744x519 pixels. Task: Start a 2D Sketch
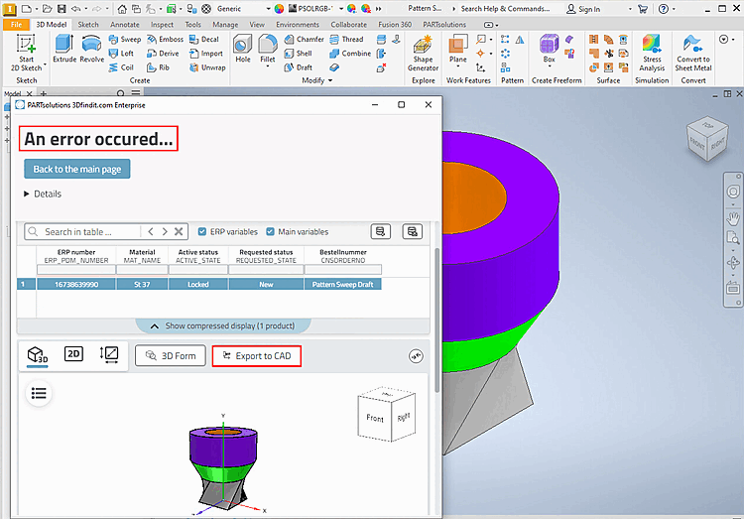pyautogui.click(x=26, y=54)
